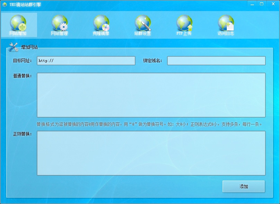
Task: Click inside the 正则替换 text area
Action: pyautogui.click(x=151, y=153)
